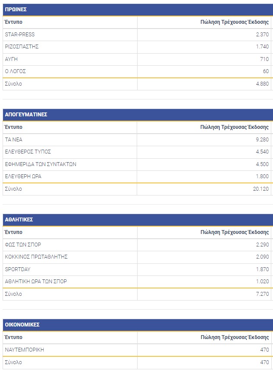Select the ΡΙΖΟΣΠΑΣΤΗΣ newspaper name
The height and width of the screenshot is (381, 273).
[22, 47]
